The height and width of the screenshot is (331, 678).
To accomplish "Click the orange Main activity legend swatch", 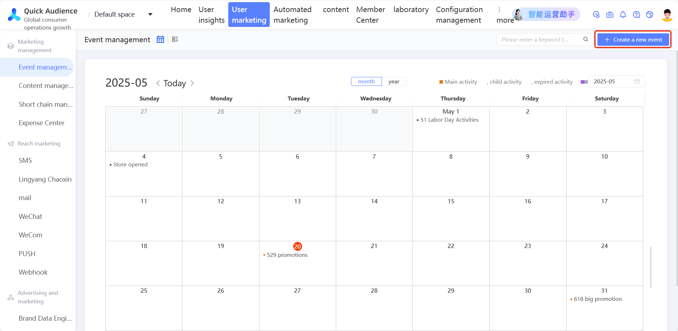I will (x=441, y=82).
